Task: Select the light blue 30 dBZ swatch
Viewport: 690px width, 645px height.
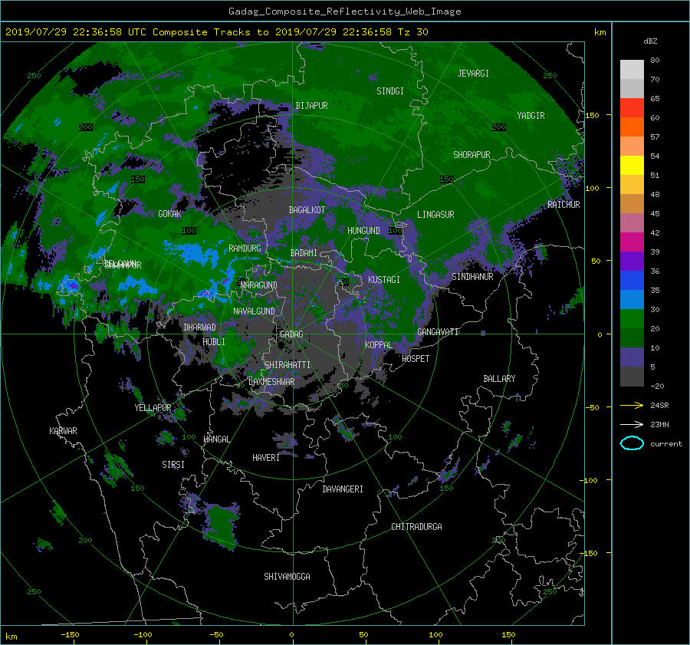Action: pos(632,299)
